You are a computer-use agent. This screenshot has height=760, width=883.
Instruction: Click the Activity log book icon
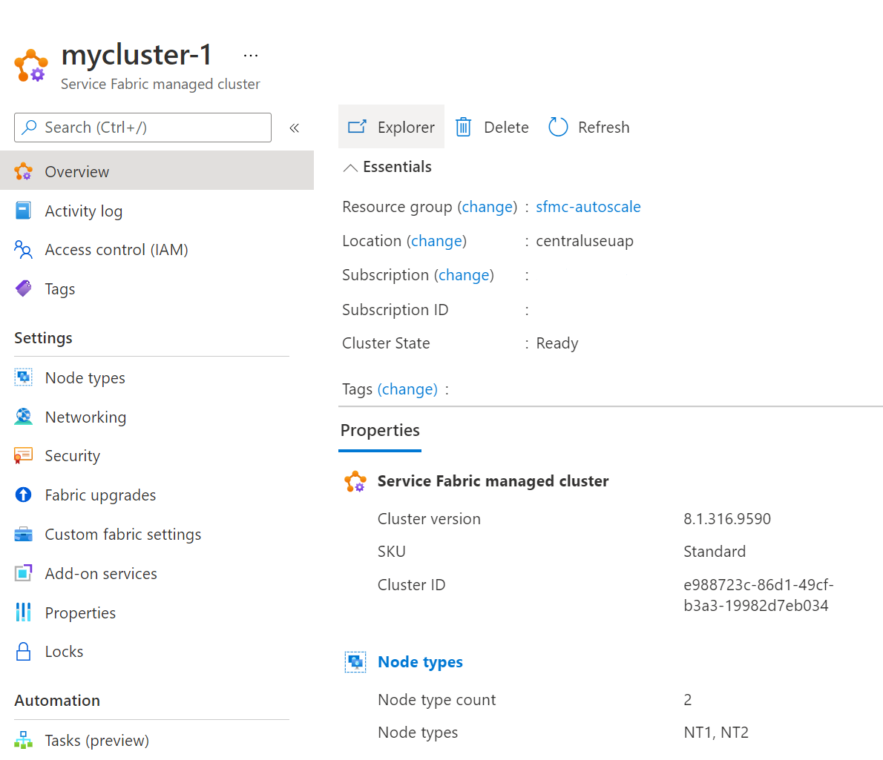point(23,211)
